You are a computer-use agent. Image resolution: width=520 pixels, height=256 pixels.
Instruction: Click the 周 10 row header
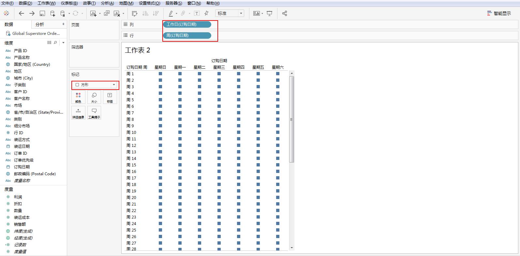click(131, 133)
